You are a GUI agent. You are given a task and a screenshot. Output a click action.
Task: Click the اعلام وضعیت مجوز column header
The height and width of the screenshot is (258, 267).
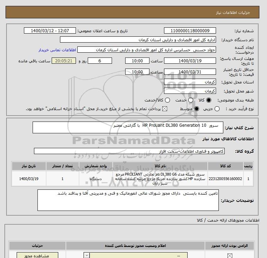pos(135,246)
